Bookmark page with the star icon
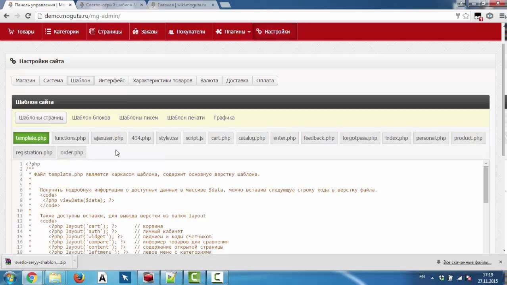Screen dimensions: 507x285 click(x=466, y=16)
